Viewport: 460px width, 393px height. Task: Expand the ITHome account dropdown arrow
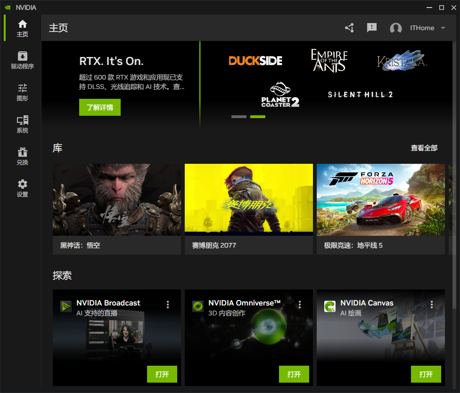(x=442, y=28)
